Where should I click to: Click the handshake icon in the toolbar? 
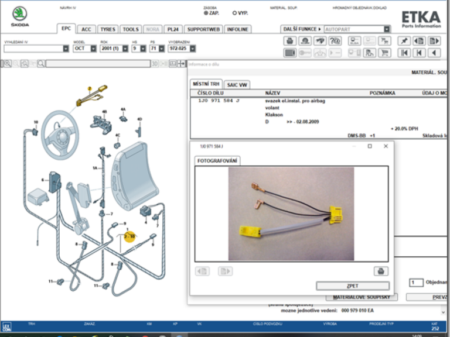(x=320, y=41)
